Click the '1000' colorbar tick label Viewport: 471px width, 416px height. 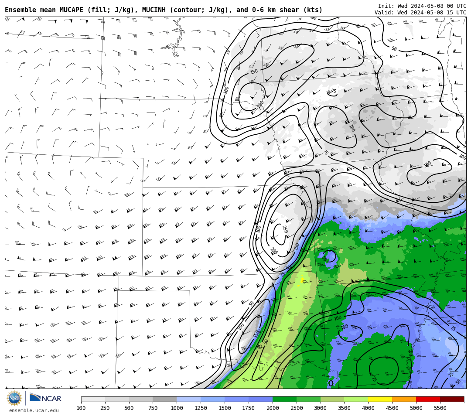(x=177, y=408)
